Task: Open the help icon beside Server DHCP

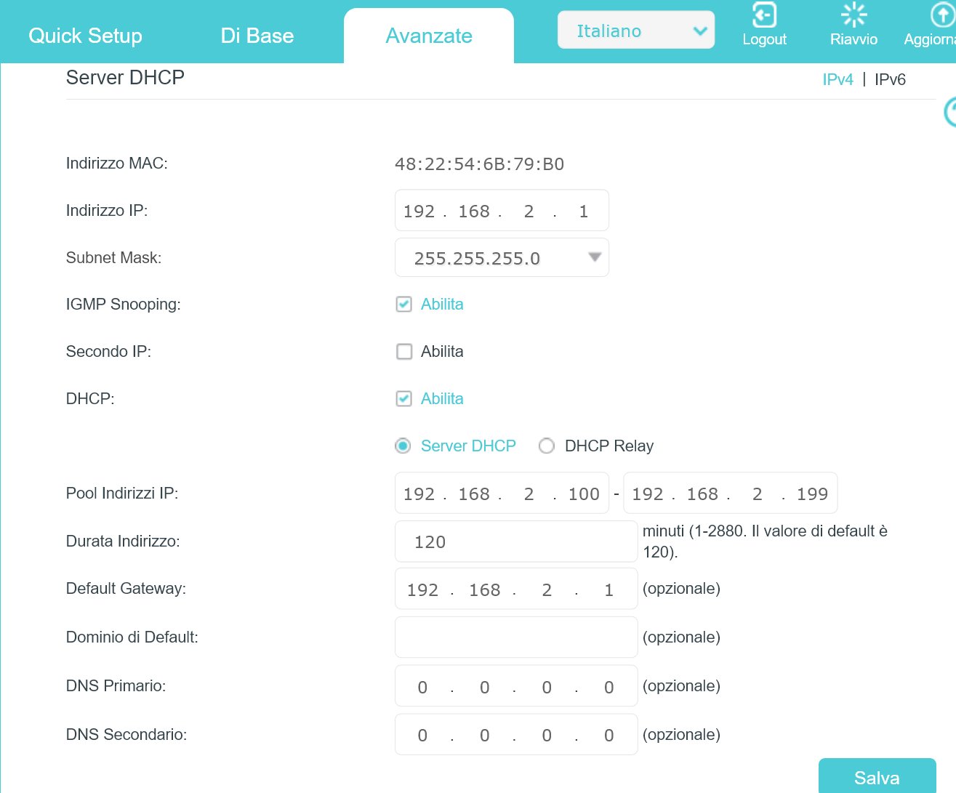Action: pos(949,112)
